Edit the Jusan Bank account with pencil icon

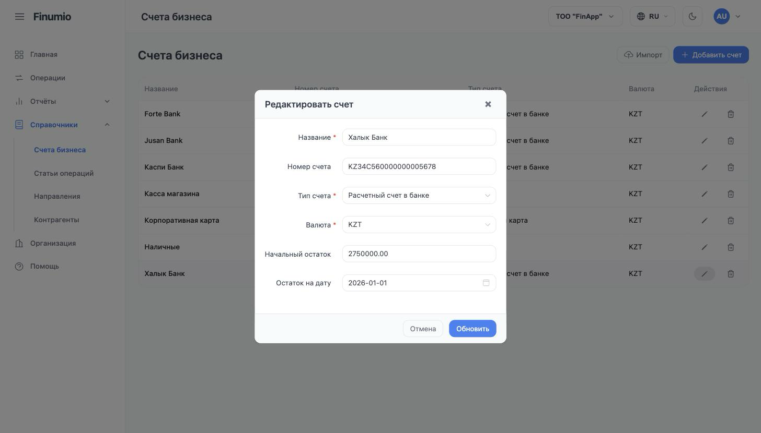click(x=705, y=140)
